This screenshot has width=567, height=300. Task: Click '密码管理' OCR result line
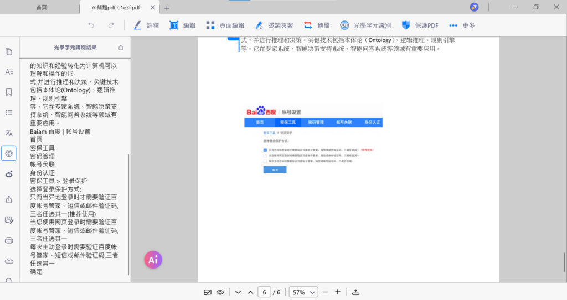pyautogui.click(x=42, y=156)
